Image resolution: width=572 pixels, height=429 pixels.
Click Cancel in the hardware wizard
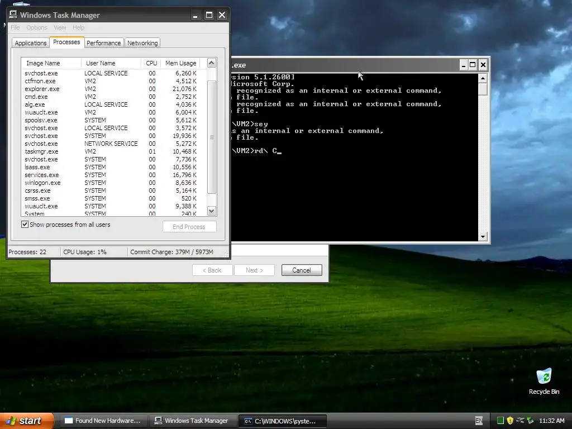coord(302,270)
